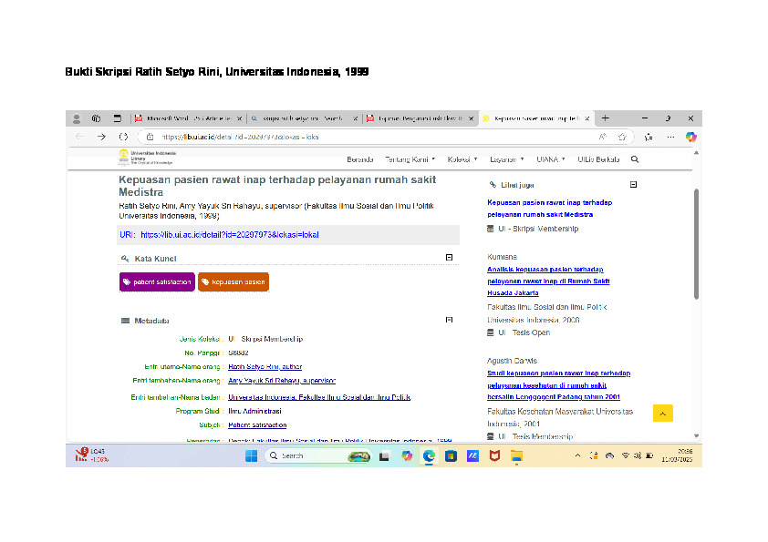768x542 pixels.
Task: Click the scrollbar down arrow
Action: tap(696, 435)
